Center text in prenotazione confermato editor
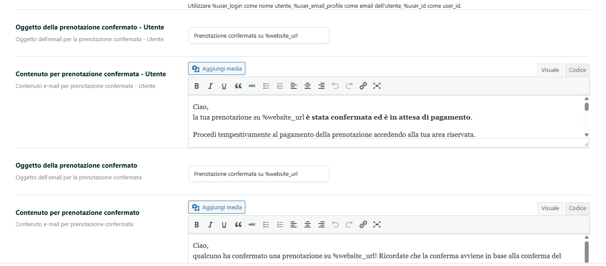The height and width of the screenshot is (266, 606). pyautogui.click(x=307, y=224)
